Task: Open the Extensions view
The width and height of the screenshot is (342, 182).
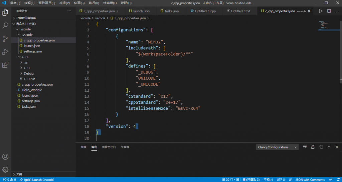Action: [5, 65]
